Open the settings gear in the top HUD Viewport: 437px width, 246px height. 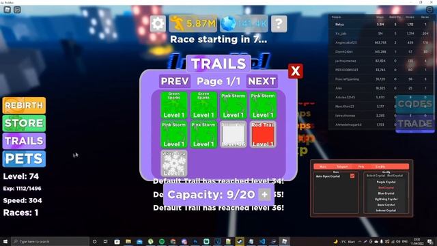(158, 24)
